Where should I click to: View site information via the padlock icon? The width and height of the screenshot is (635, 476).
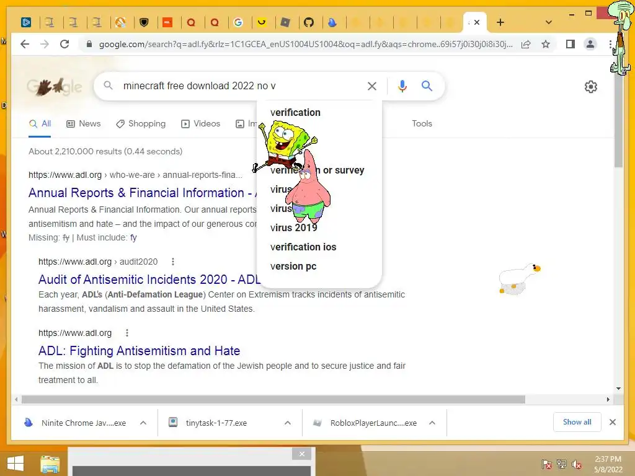click(89, 44)
